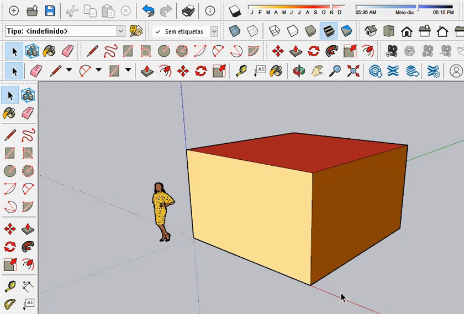464x314 pixels.
Task: Open the user account profile icon
Action: pos(456,71)
